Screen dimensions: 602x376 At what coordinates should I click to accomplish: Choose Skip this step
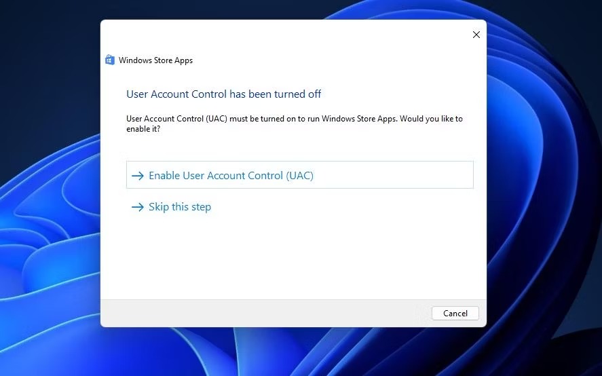pos(180,206)
